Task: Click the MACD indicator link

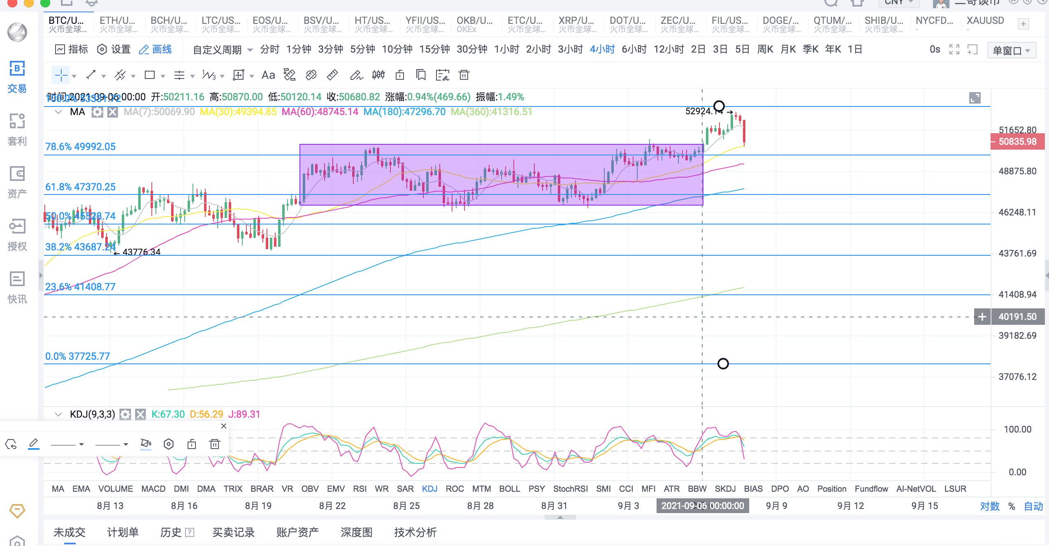Action: point(153,489)
